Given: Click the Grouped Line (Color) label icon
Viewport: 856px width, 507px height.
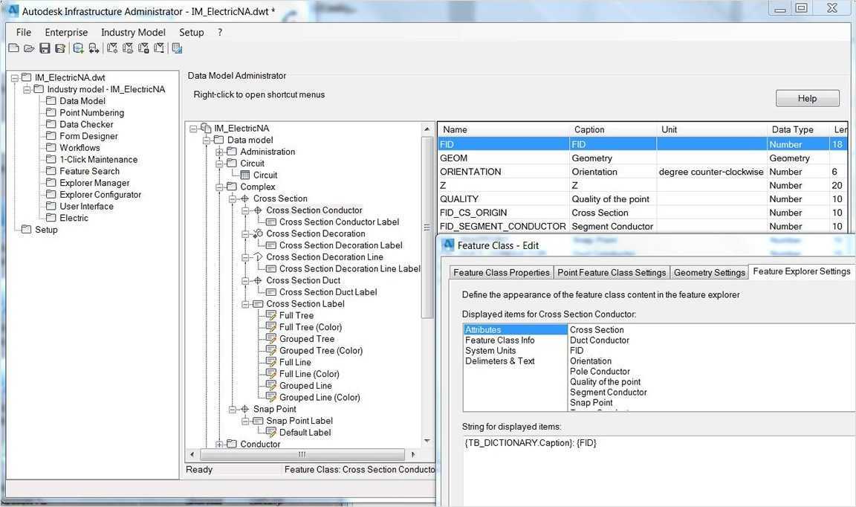Looking at the screenshot, I should coord(270,397).
